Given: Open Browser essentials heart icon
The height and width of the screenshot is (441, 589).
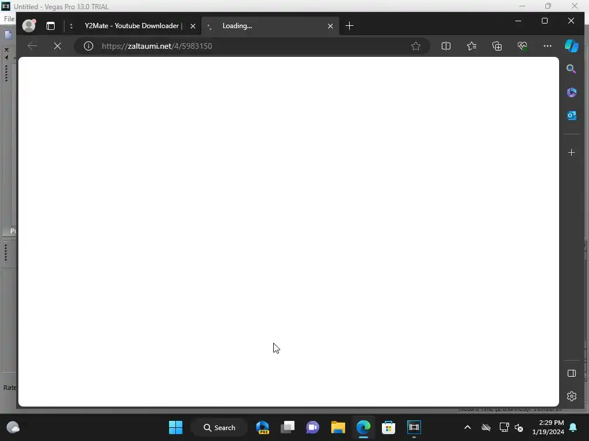Looking at the screenshot, I should (x=522, y=46).
